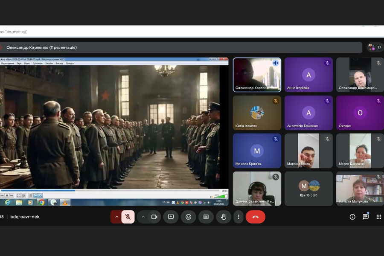Click the share screen button

(171, 217)
